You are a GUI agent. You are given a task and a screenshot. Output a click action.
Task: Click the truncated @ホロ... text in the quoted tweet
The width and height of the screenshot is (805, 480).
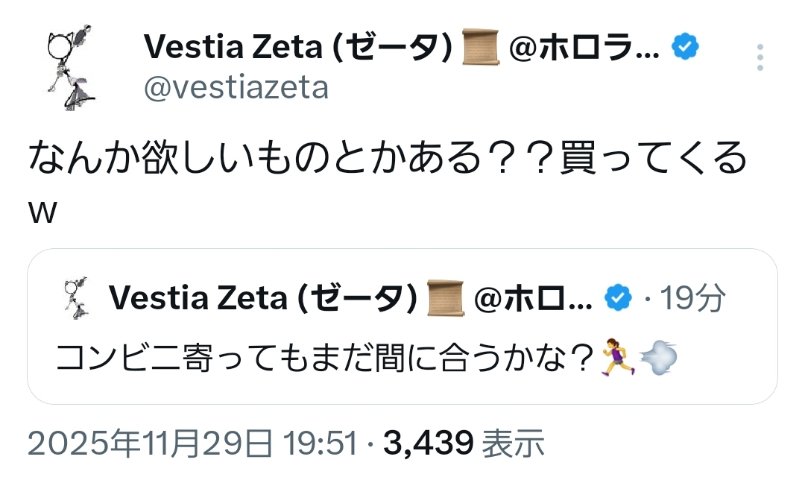(533, 299)
